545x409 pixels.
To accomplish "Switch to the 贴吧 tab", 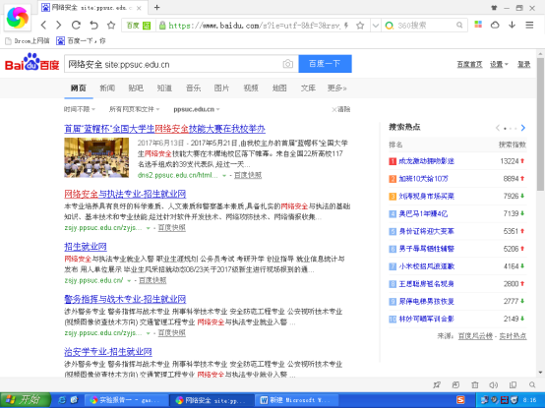I will tap(136, 88).
